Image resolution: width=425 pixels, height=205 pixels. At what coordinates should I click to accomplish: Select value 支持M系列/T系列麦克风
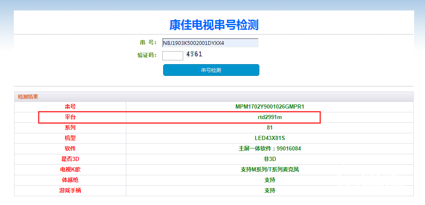coord(270,170)
